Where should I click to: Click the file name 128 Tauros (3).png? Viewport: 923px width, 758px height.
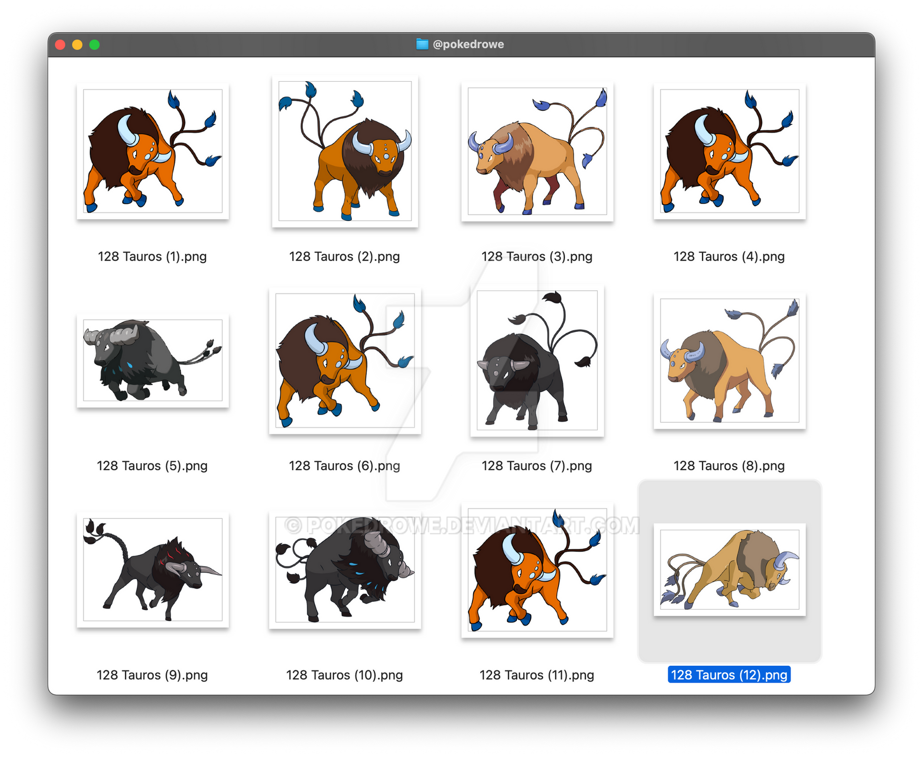(537, 257)
